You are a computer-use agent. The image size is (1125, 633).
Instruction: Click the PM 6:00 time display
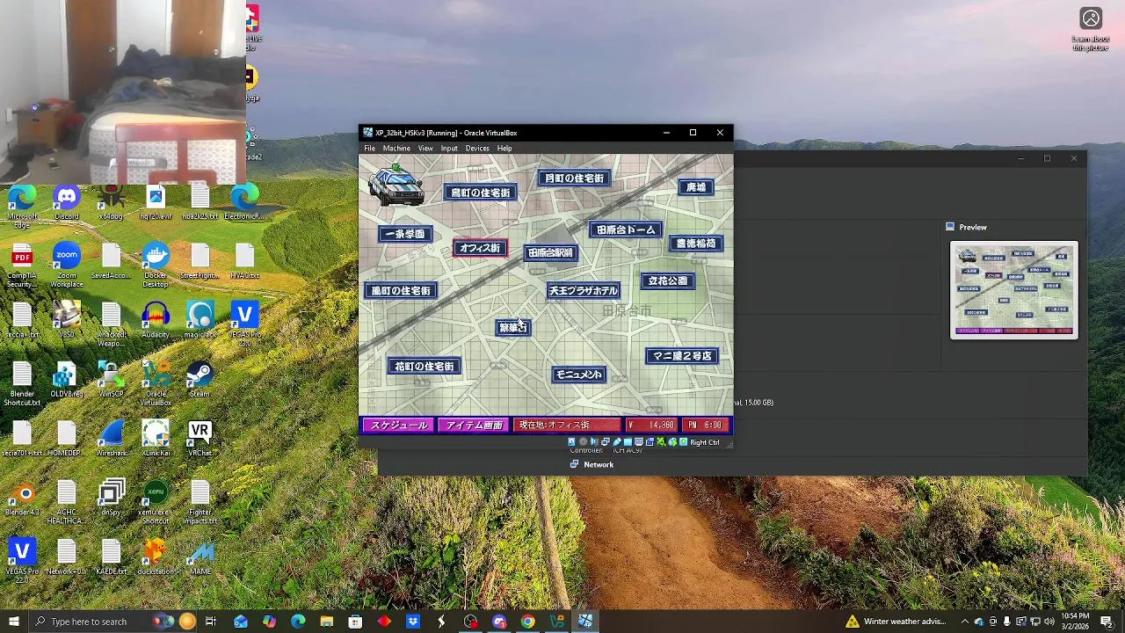(x=705, y=426)
